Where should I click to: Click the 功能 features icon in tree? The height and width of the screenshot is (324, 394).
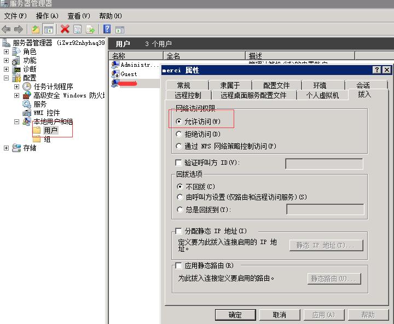tap(16, 60)
